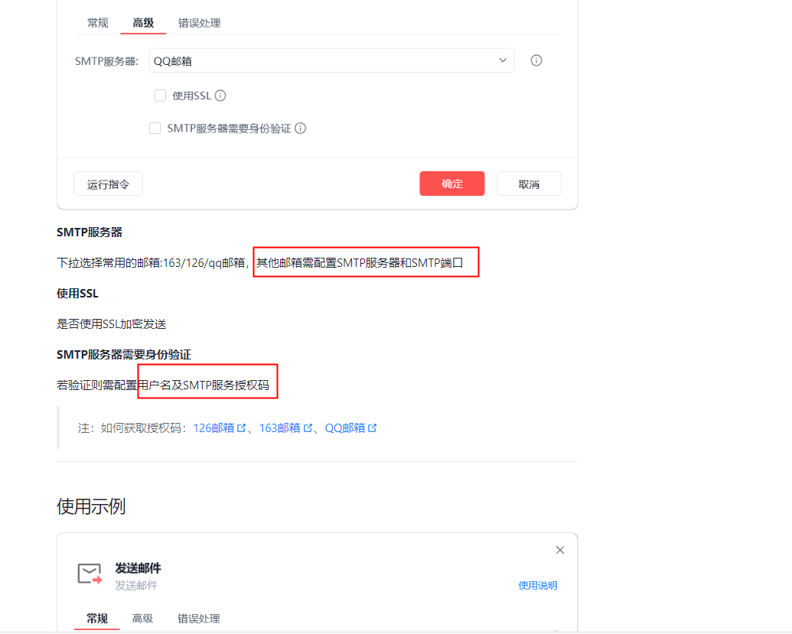Viewport: 792px width, 634px height.
Task: Select the 常规 tab in the lower example dialog
Action: click(x=97, y=619)
